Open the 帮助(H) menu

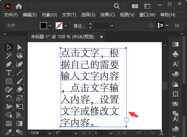(167, 15)
